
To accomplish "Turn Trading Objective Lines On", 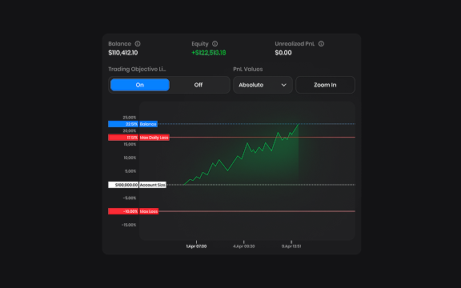I will [x=140, y=85].
